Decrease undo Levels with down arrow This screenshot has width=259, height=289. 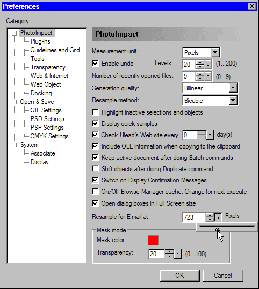point(200,67)
